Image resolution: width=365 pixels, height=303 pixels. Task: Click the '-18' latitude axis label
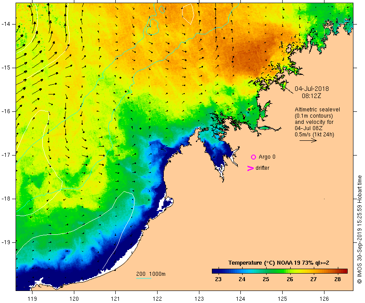click(x=5, y=199)
